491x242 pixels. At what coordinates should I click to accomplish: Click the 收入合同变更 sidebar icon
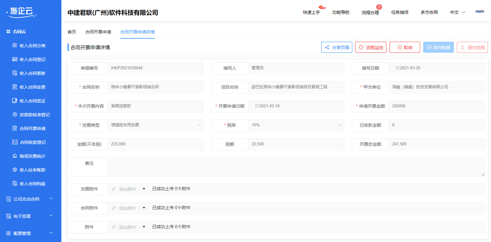15,87
